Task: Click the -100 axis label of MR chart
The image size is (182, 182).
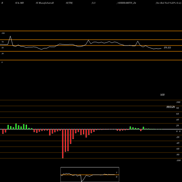Action: click(178, 161)
